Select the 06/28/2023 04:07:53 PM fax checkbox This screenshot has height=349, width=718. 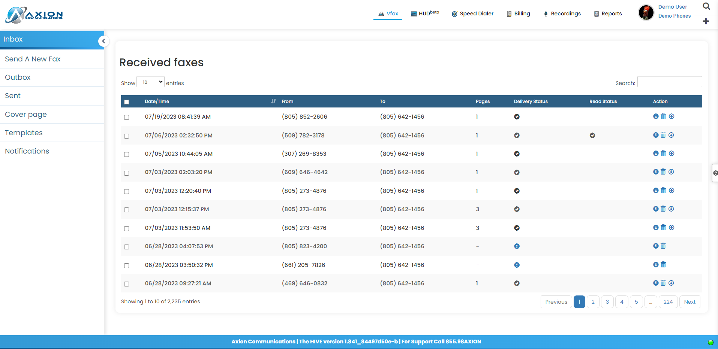point(126,247)
